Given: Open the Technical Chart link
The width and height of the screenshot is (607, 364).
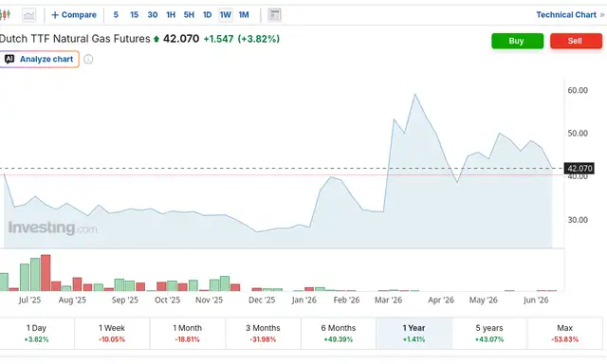Looking at the screenshot, I should tap(566, 15).
